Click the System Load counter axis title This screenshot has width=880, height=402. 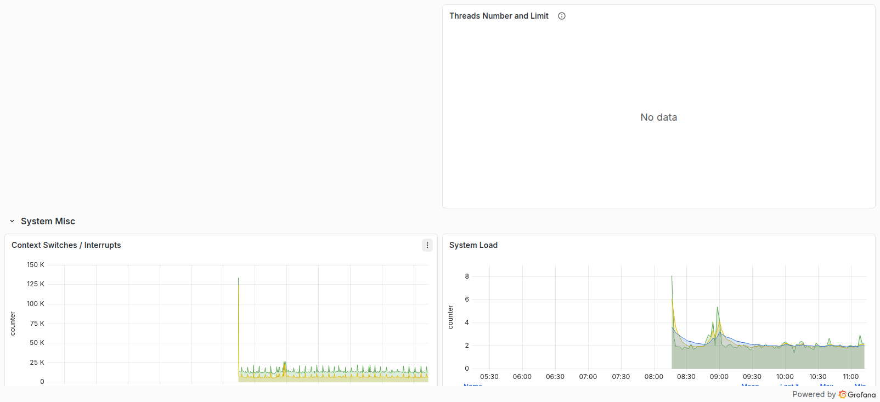[x=450, y=317]
